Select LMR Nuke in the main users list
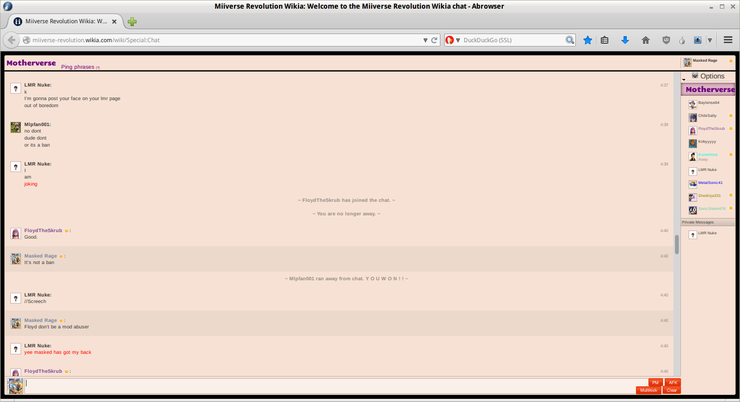The height and width of the screenshot is (402, 740). click(707, 170)
